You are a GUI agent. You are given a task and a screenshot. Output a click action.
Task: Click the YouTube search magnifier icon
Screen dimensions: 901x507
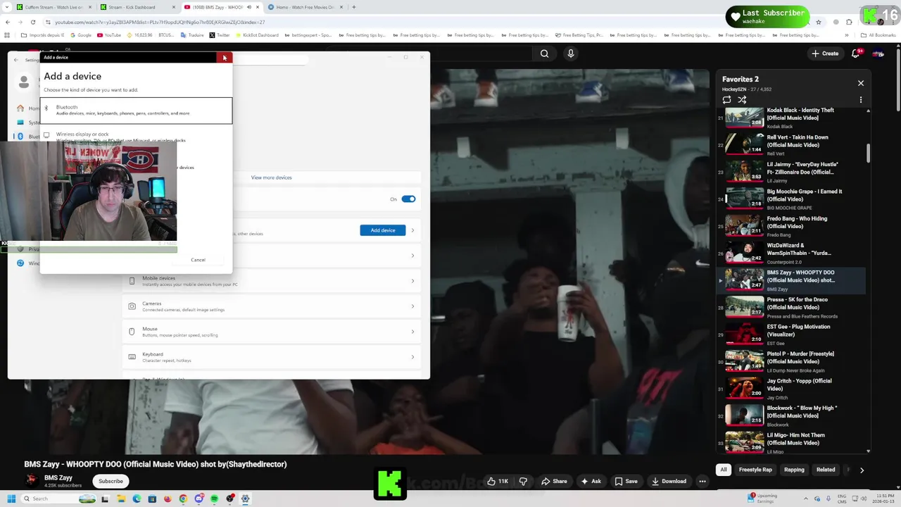click(x=544, y=54)
